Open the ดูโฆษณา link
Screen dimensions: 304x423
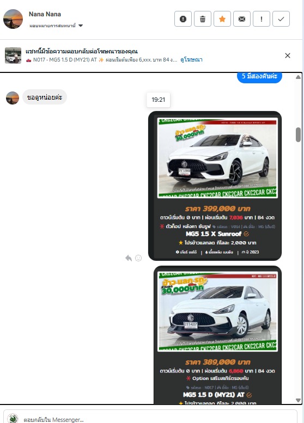(191, 60)
